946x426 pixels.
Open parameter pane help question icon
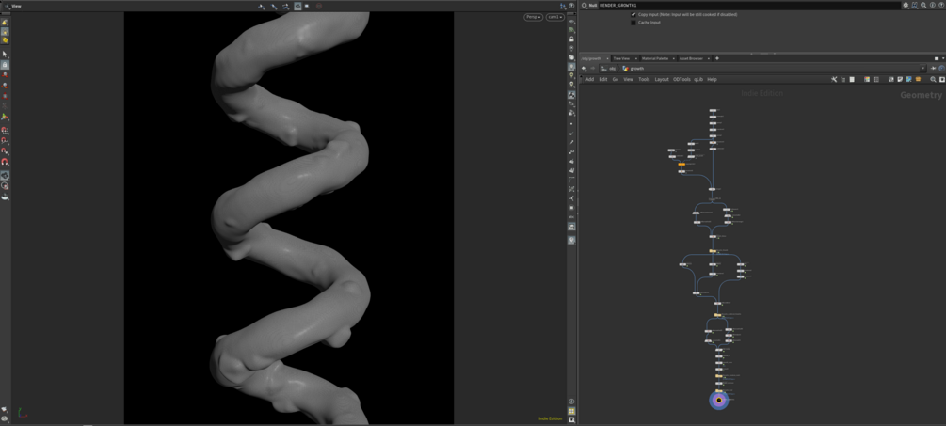pyautogui.click(x=941, y=5)
